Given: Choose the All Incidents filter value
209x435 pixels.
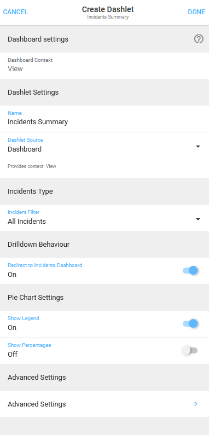Looking at the screenshot, I should click(27, 222).
